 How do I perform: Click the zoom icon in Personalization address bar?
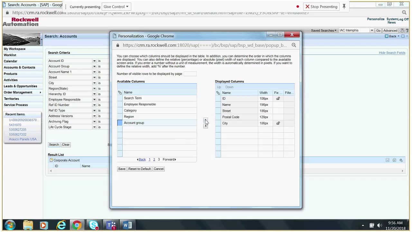(x=294, y=45)
